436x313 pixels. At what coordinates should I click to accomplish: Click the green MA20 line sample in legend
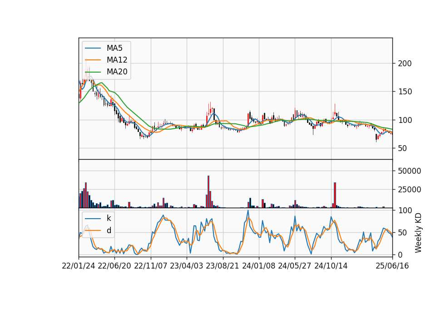point(93,72)
